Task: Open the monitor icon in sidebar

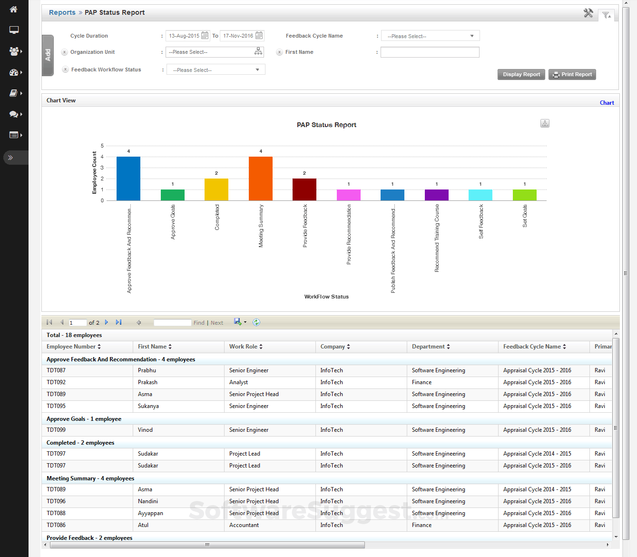Action: click(x=14, y=30)
